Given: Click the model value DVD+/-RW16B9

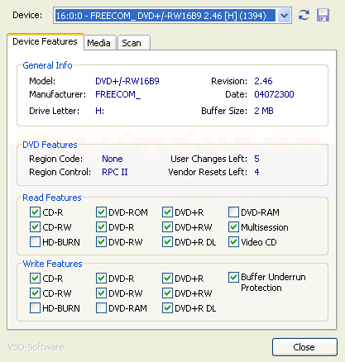Looking at the screenshot, I should tap(127, 81).
